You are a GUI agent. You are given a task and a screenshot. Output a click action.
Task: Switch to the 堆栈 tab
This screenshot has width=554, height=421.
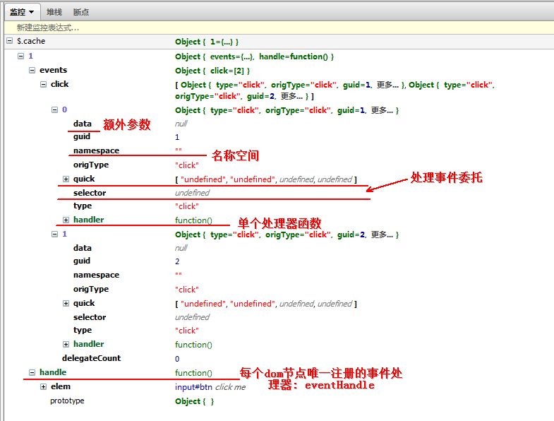[54, 12]
